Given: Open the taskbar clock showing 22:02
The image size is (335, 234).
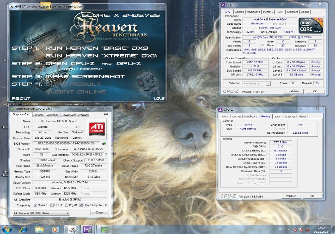Looking at the screenshot, I should pyautogui.click(x=321, y=230).
